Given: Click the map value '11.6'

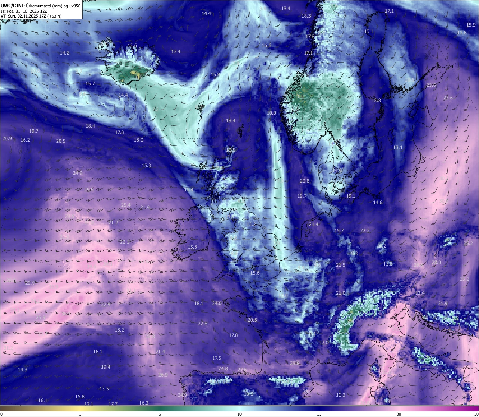Looking at the screenshot, I should coord(462,33).
